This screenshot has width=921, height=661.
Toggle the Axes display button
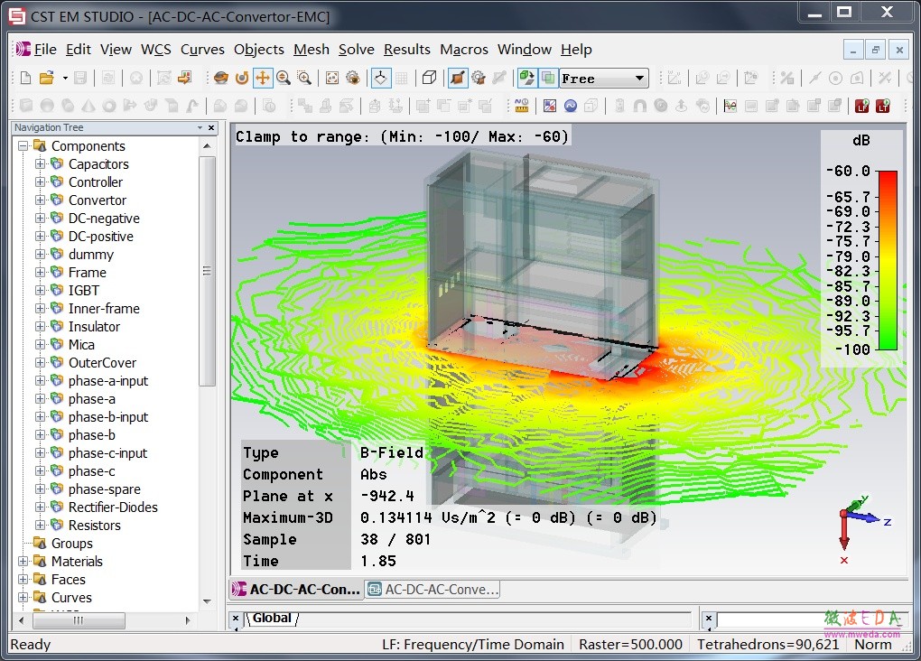tap(381, 79)
